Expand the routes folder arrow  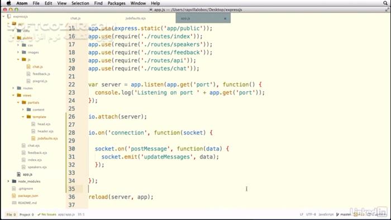[x=13, y=88]
